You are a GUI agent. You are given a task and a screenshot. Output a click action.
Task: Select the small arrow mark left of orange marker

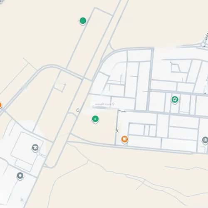click(117, 131)
